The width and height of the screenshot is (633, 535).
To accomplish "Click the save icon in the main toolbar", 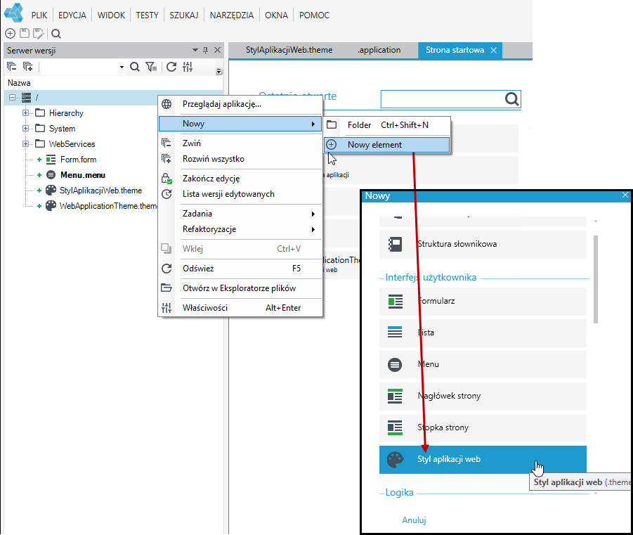I will click(x=25, y=33).
